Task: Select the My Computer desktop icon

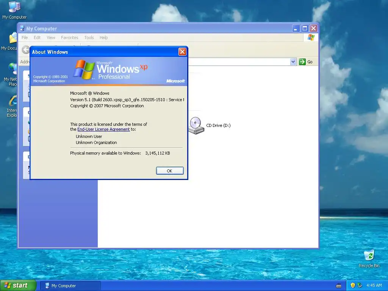Action: [14, 10]
